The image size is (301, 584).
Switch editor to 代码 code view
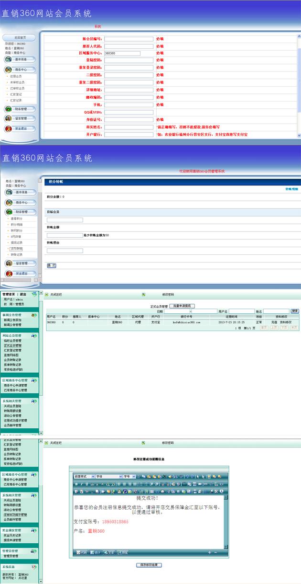pyautogui.click(x=81, y=552)
